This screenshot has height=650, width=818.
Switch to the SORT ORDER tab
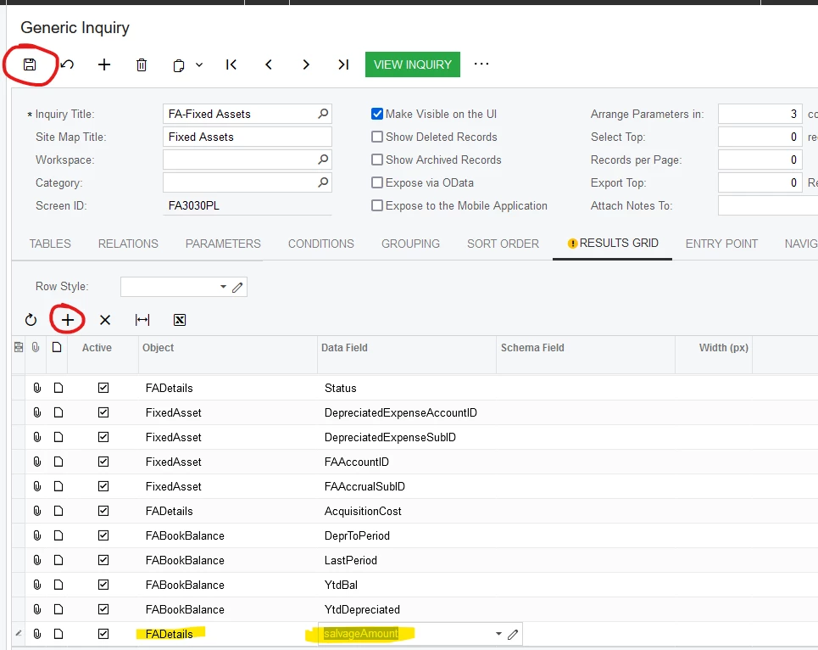(x=503, y=244)
